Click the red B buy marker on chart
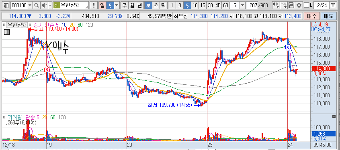 [47, 69]
